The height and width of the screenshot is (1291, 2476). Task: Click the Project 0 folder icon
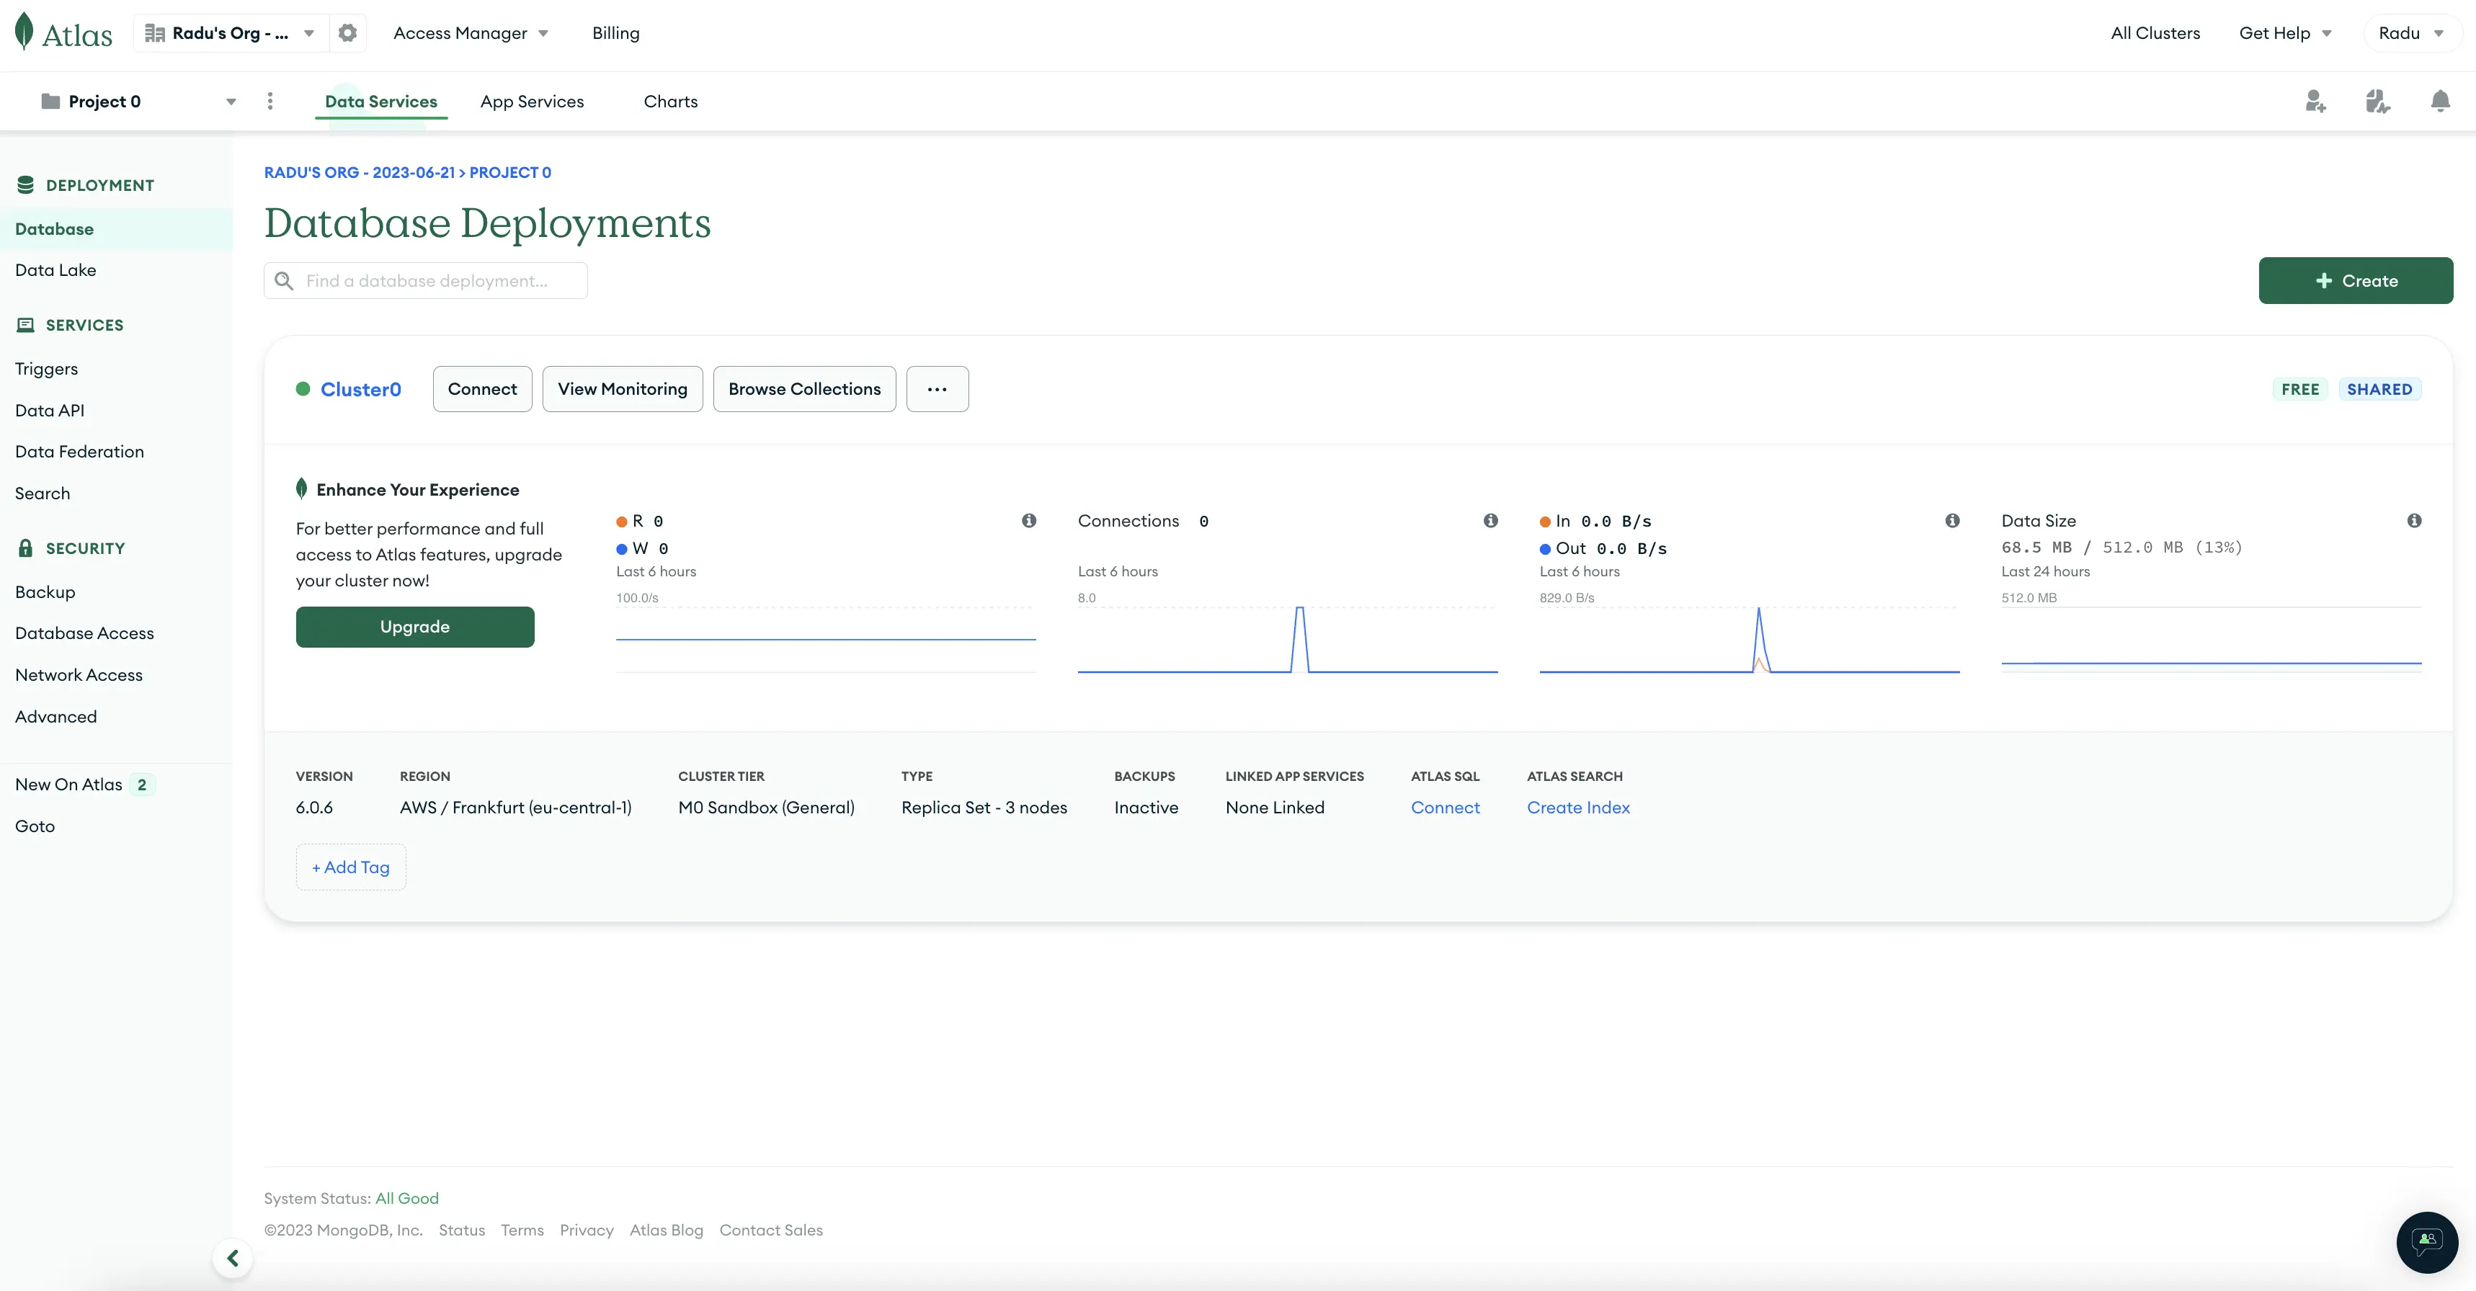coord(51,101)
